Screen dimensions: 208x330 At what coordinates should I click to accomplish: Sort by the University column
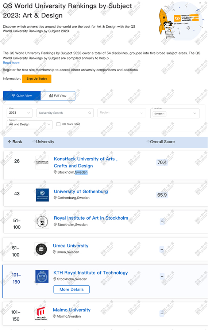[x=43, y=142]
